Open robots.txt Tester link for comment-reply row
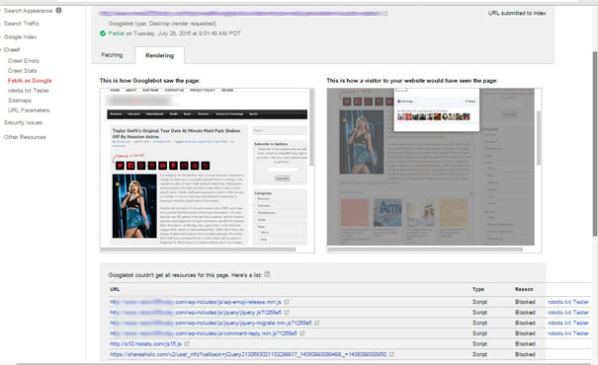This screenshot has height=365, width=598. (x=568, y=333)
